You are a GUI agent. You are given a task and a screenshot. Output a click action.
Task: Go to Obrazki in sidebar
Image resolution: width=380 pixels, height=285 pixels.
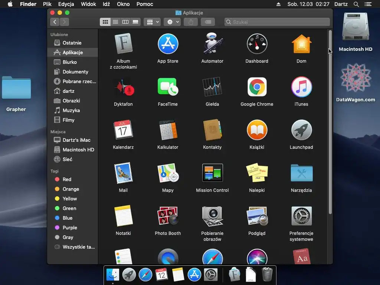coord(73,101)
